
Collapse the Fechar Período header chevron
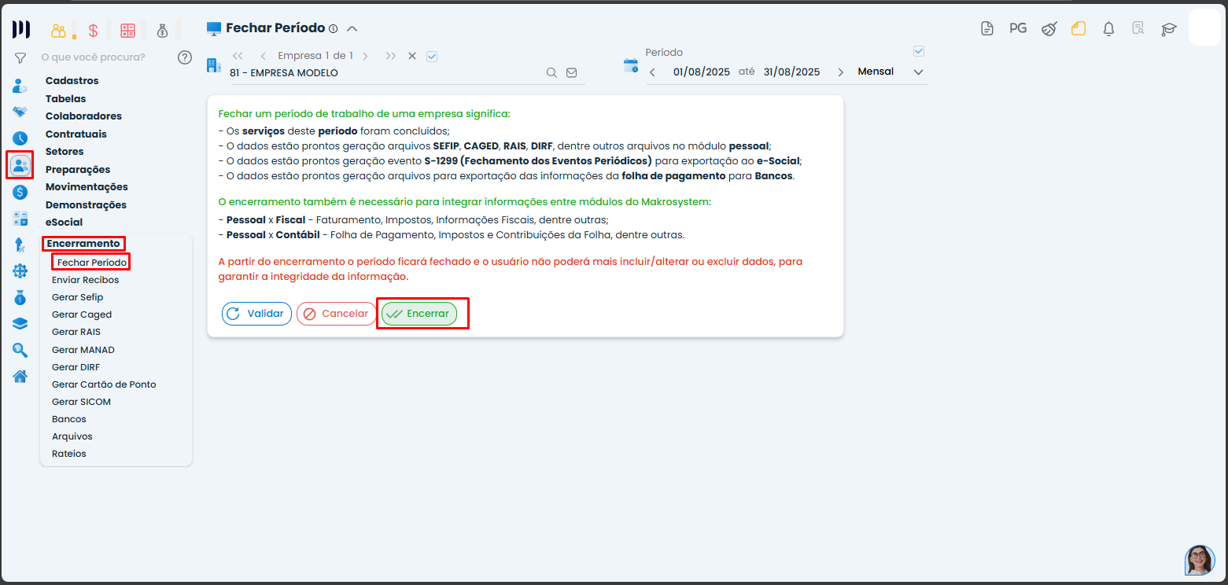[352, 29]
